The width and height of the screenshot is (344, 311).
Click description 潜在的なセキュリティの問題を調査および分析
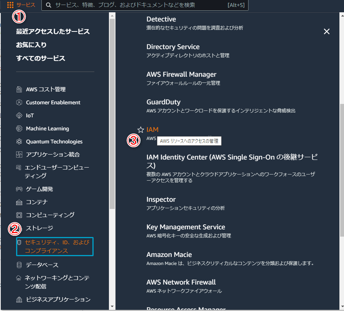tap(195, 28)
